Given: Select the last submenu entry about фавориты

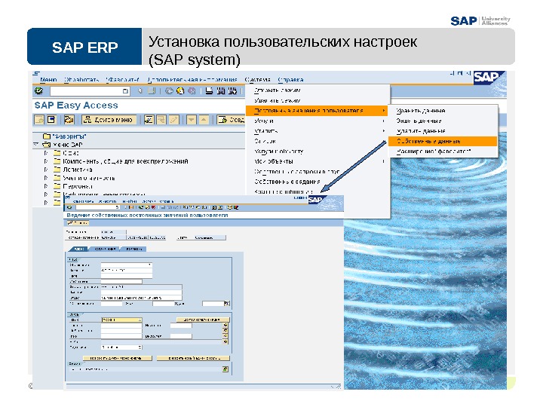Looking at the screenshot, I should [x=434, y=151].
